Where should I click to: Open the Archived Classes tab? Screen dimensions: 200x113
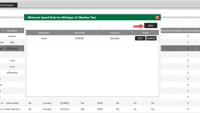(9, 5)
